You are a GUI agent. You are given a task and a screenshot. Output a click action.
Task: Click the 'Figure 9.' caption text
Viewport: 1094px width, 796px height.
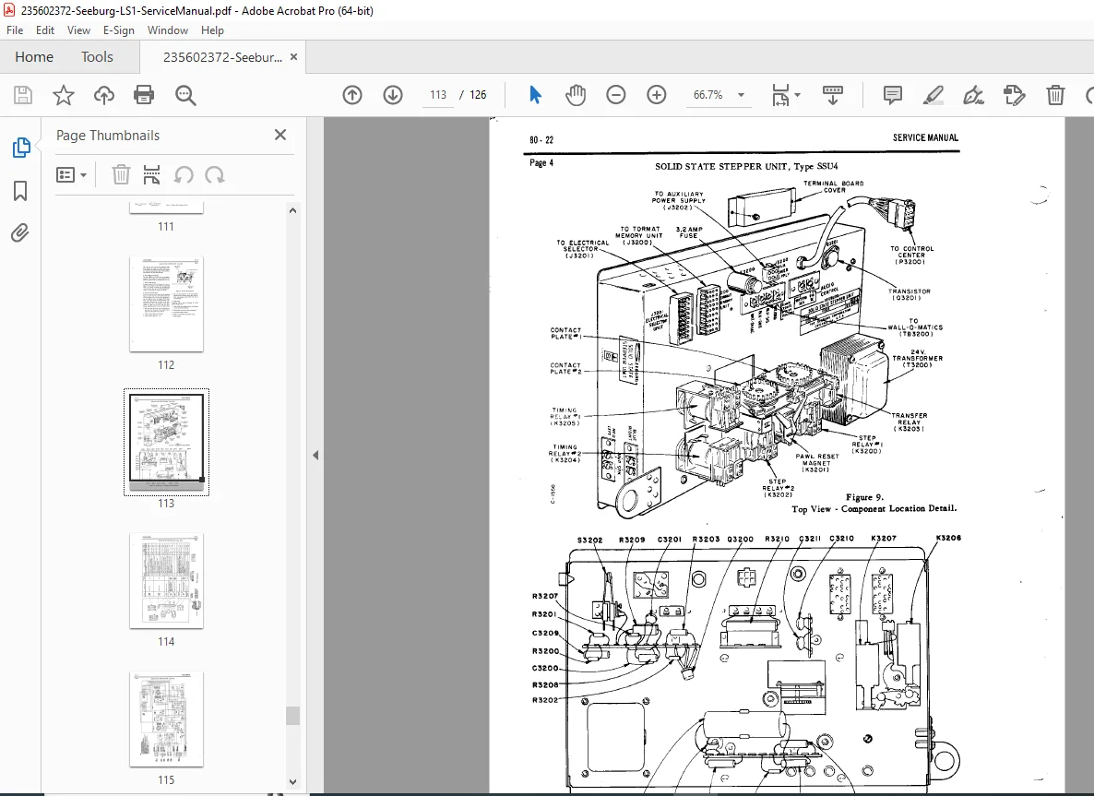tap(864, 497)
